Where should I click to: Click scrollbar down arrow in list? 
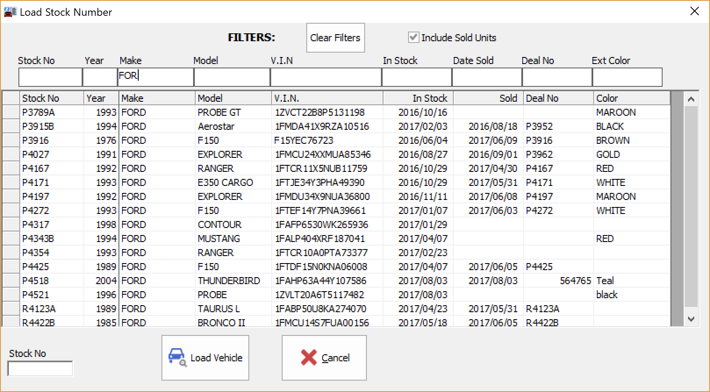click(x=691, y=319)
